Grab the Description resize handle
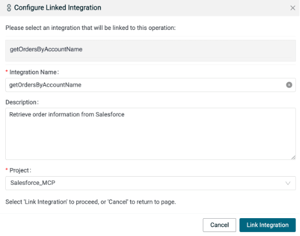Image resolution: width=300 pixels, height=236 pixels. tap(293, 158)
